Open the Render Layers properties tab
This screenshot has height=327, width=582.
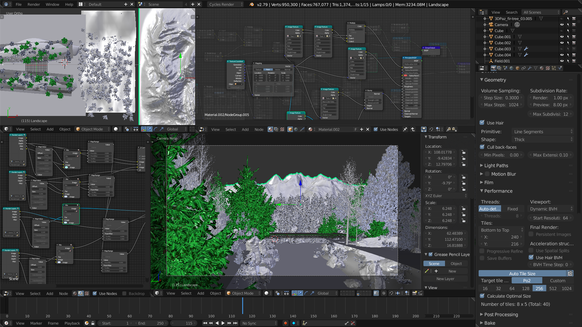pos(499,68)
